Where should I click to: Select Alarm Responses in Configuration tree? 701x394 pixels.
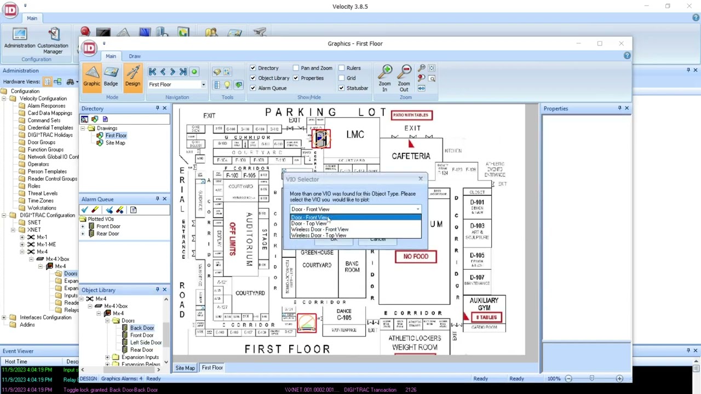pyautogui.click(x=46, y=106)
